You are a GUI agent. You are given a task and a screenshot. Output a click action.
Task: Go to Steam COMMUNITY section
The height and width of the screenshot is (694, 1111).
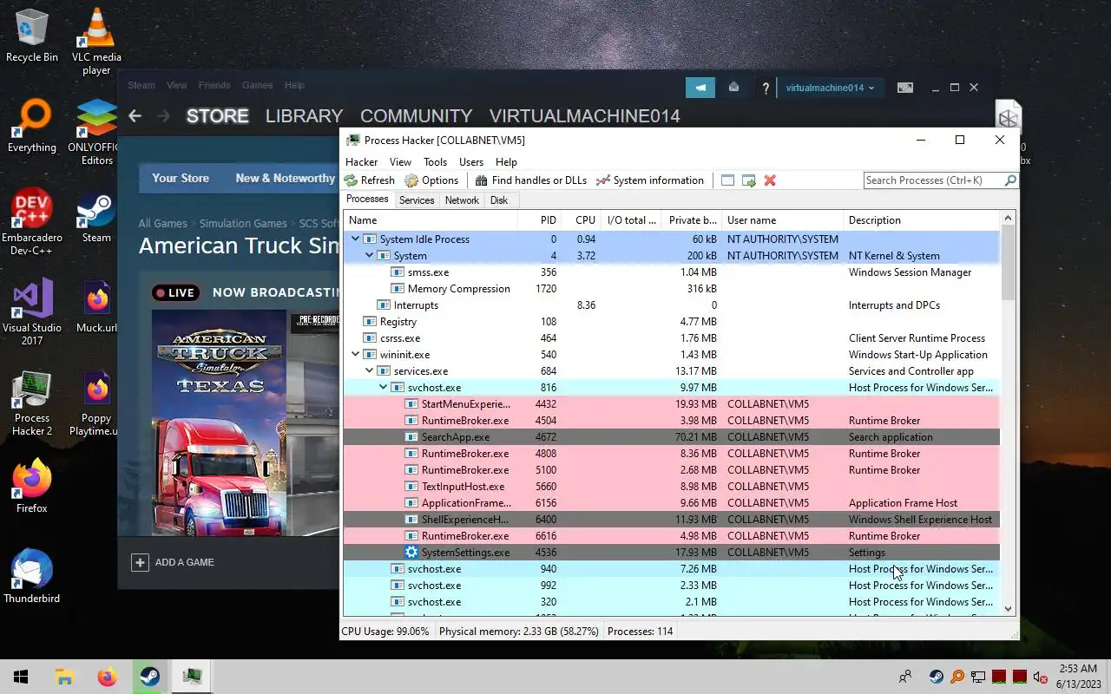pyautogui.click(x=416, y=116)
